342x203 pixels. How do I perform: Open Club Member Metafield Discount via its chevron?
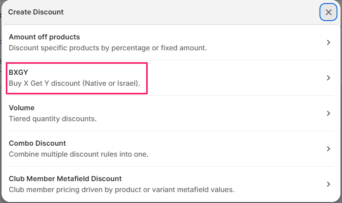329,184
